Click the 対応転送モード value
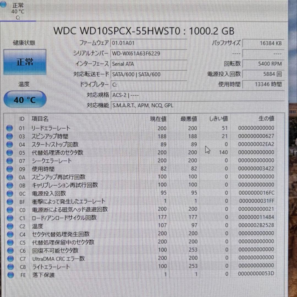297x297 pixels. (148, 74)
